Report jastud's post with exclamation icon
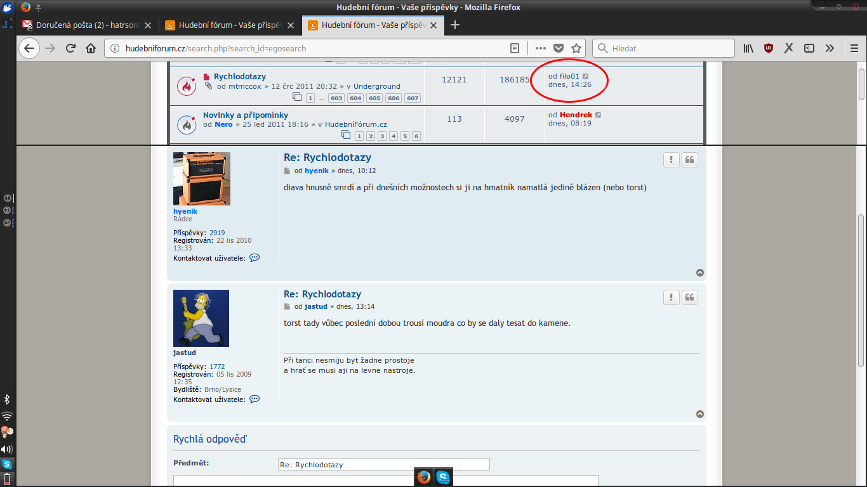This screenshot has width=867, height=487. [671, 297]
